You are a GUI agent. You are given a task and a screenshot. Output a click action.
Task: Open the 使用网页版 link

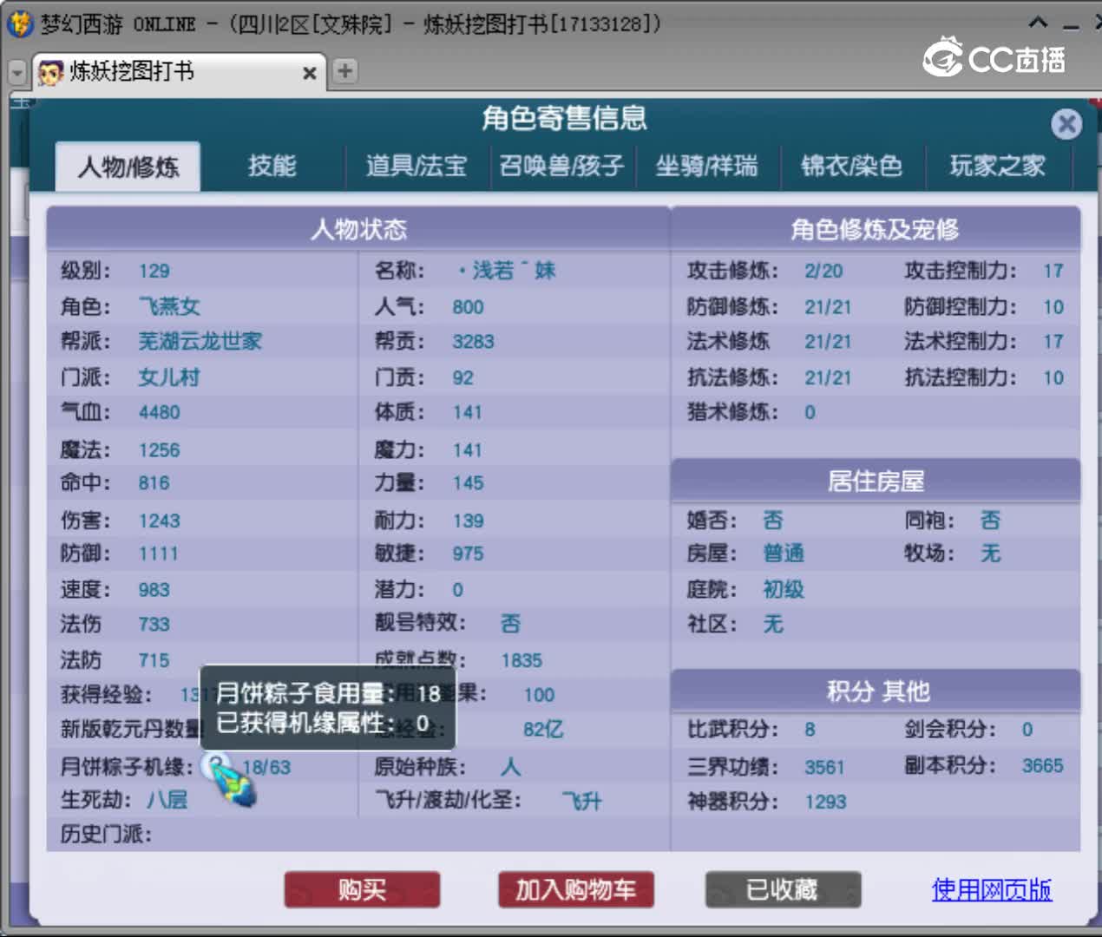(992, 889)
